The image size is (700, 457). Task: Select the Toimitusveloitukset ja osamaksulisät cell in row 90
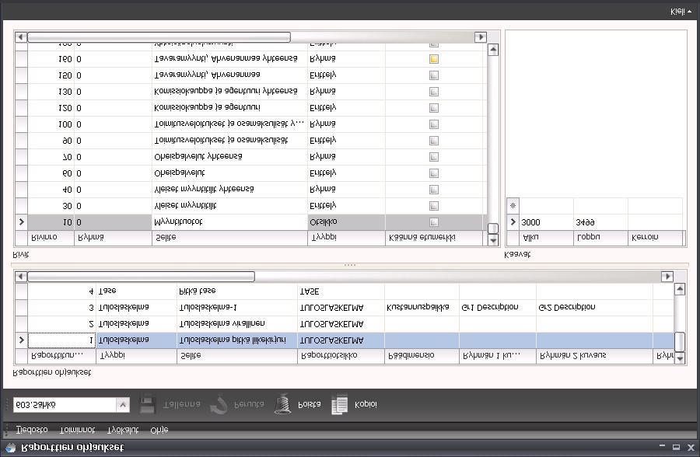(229, 141)
